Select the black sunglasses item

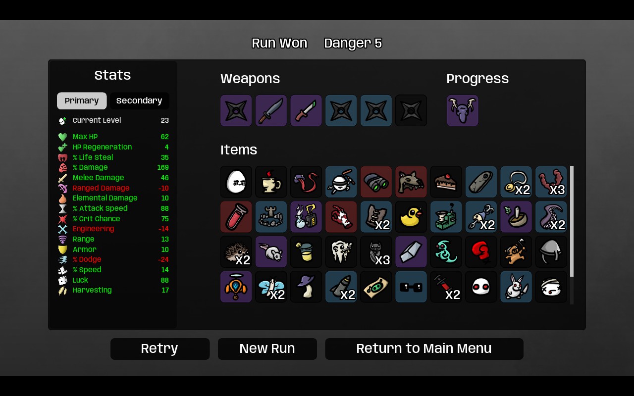coord(411,287)
